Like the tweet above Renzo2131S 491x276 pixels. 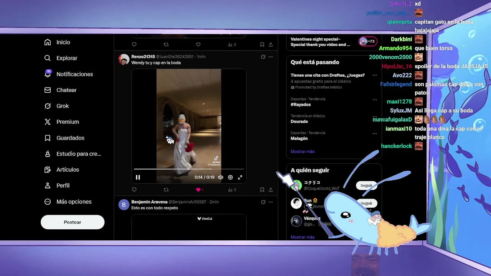click(x=198, y=44)
